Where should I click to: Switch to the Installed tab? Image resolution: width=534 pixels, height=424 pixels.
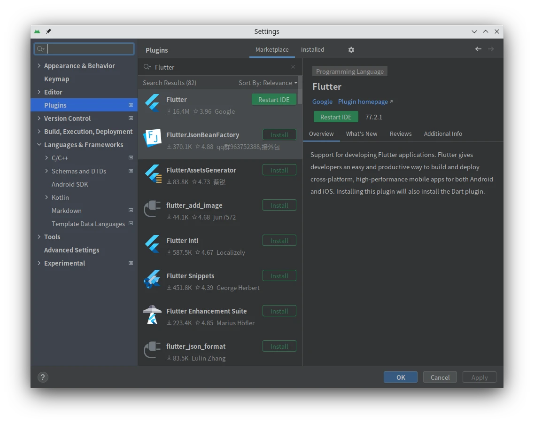[312, 50]
